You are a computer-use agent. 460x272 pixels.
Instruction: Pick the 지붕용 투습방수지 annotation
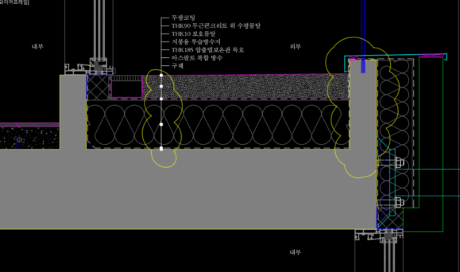click(196, 42)
